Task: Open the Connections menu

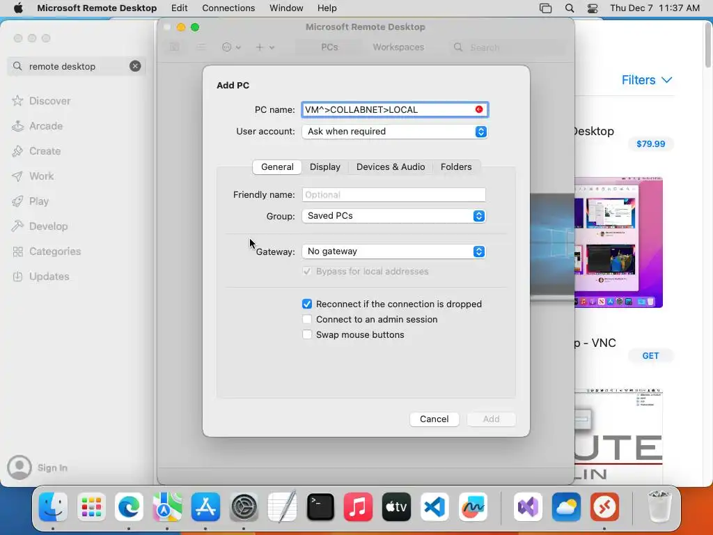Action: [228, 8]
